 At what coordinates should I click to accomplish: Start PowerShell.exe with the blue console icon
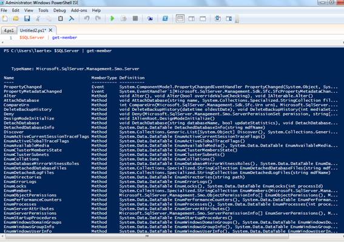coord(165,18)
